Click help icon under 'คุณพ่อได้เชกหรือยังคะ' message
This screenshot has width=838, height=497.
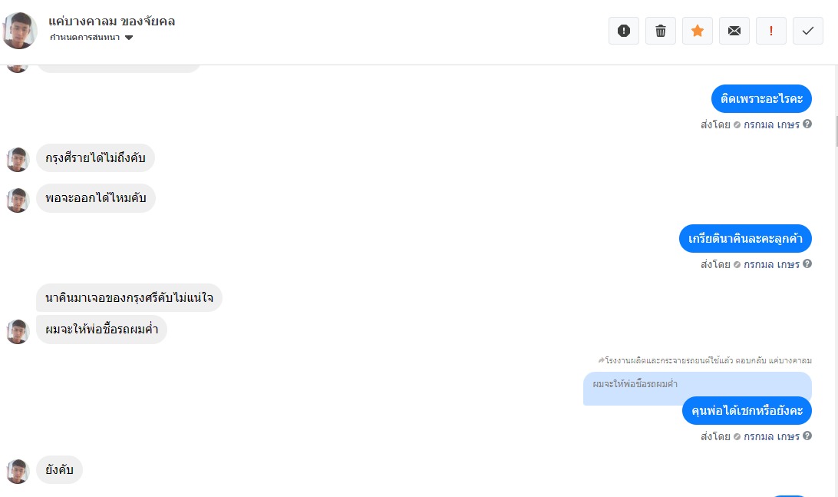(807, 436)
